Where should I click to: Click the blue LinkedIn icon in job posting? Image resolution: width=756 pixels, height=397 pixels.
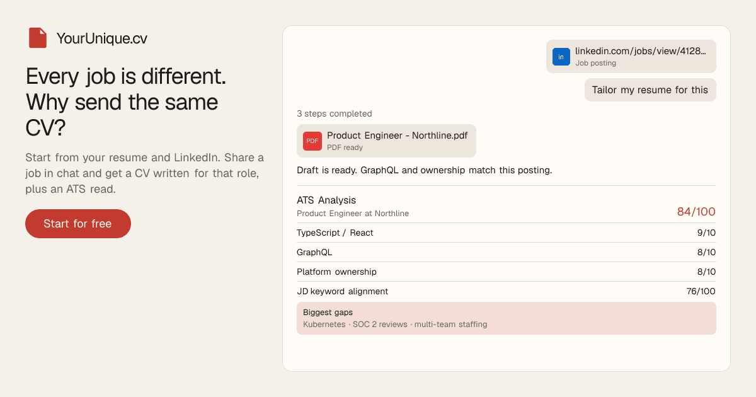[x=561, y=57]
